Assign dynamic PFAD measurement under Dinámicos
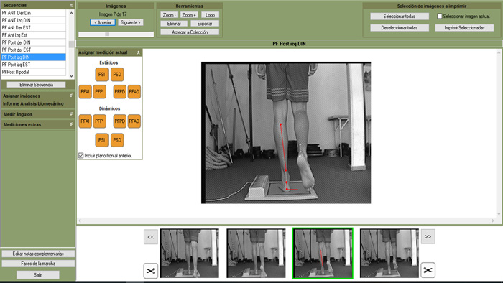This screenshot has width=503, height=283. [134, 121]
